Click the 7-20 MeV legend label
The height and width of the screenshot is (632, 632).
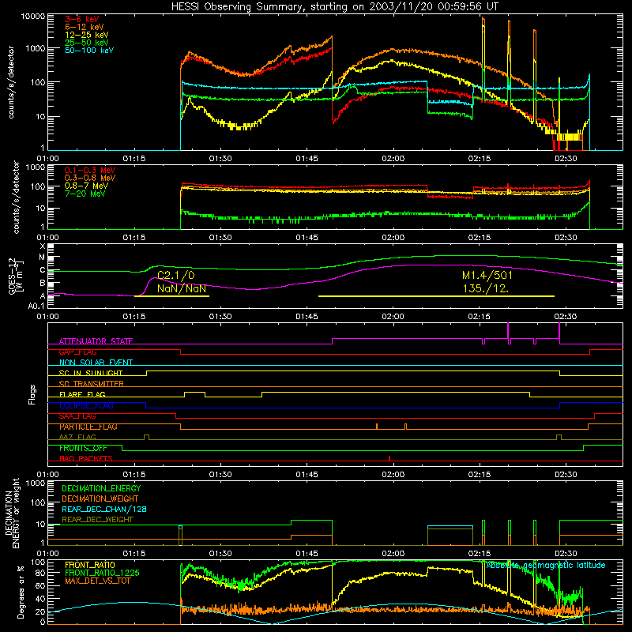click(x=85, y=194)
